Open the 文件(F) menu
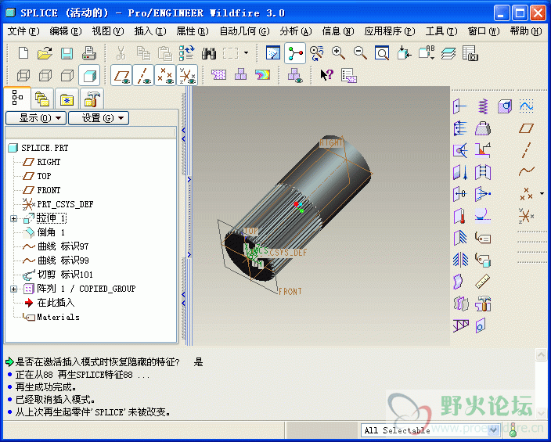 (x=23, y=31)
